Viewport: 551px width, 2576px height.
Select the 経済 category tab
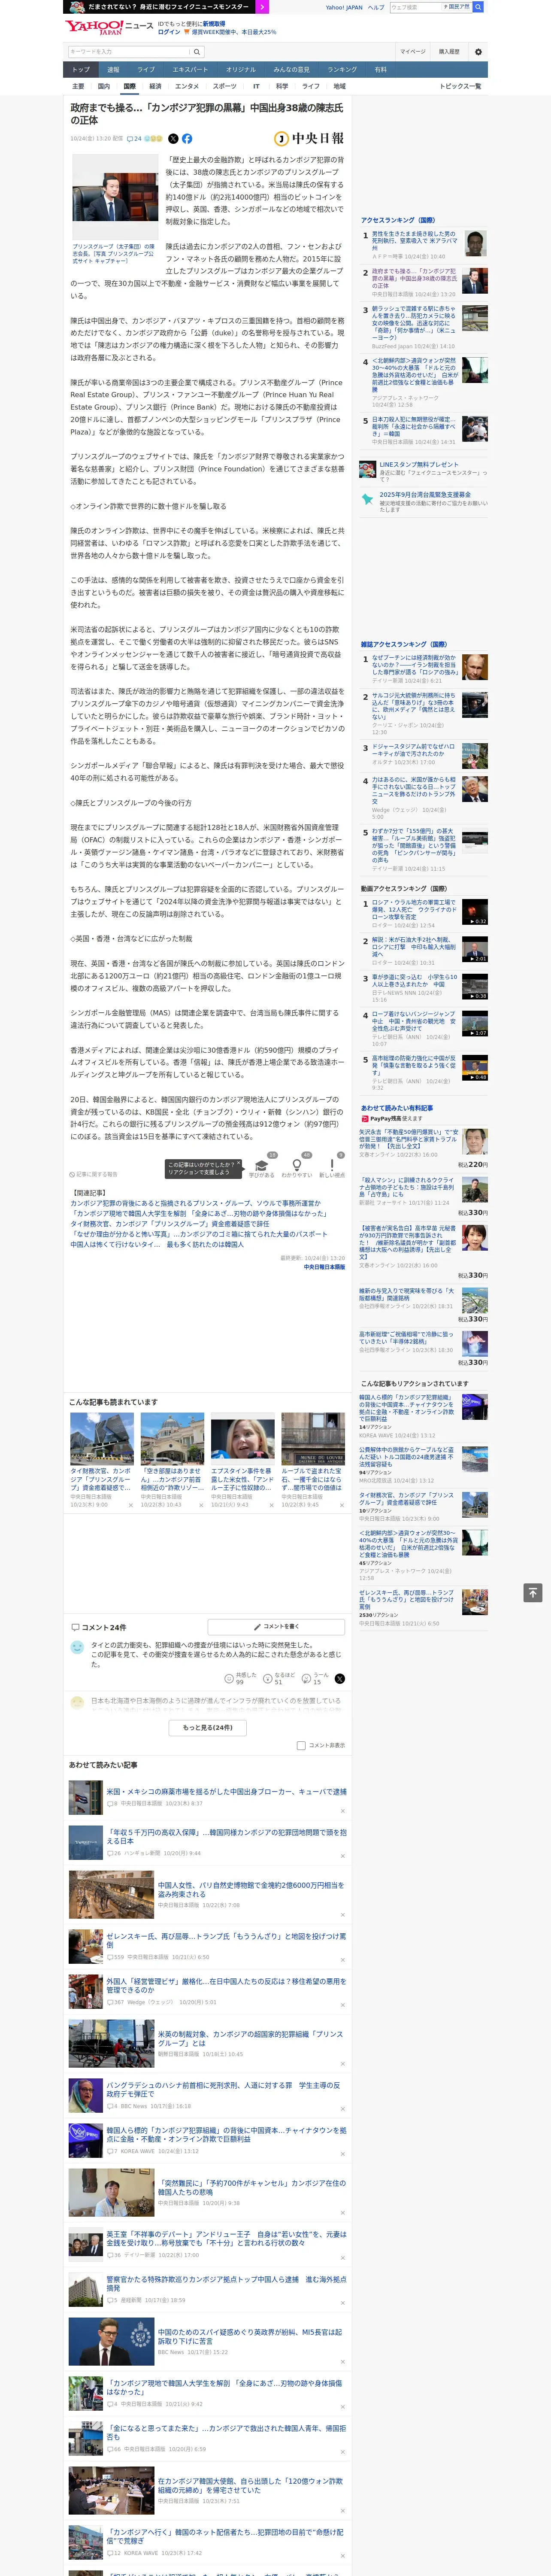point(155,87)
